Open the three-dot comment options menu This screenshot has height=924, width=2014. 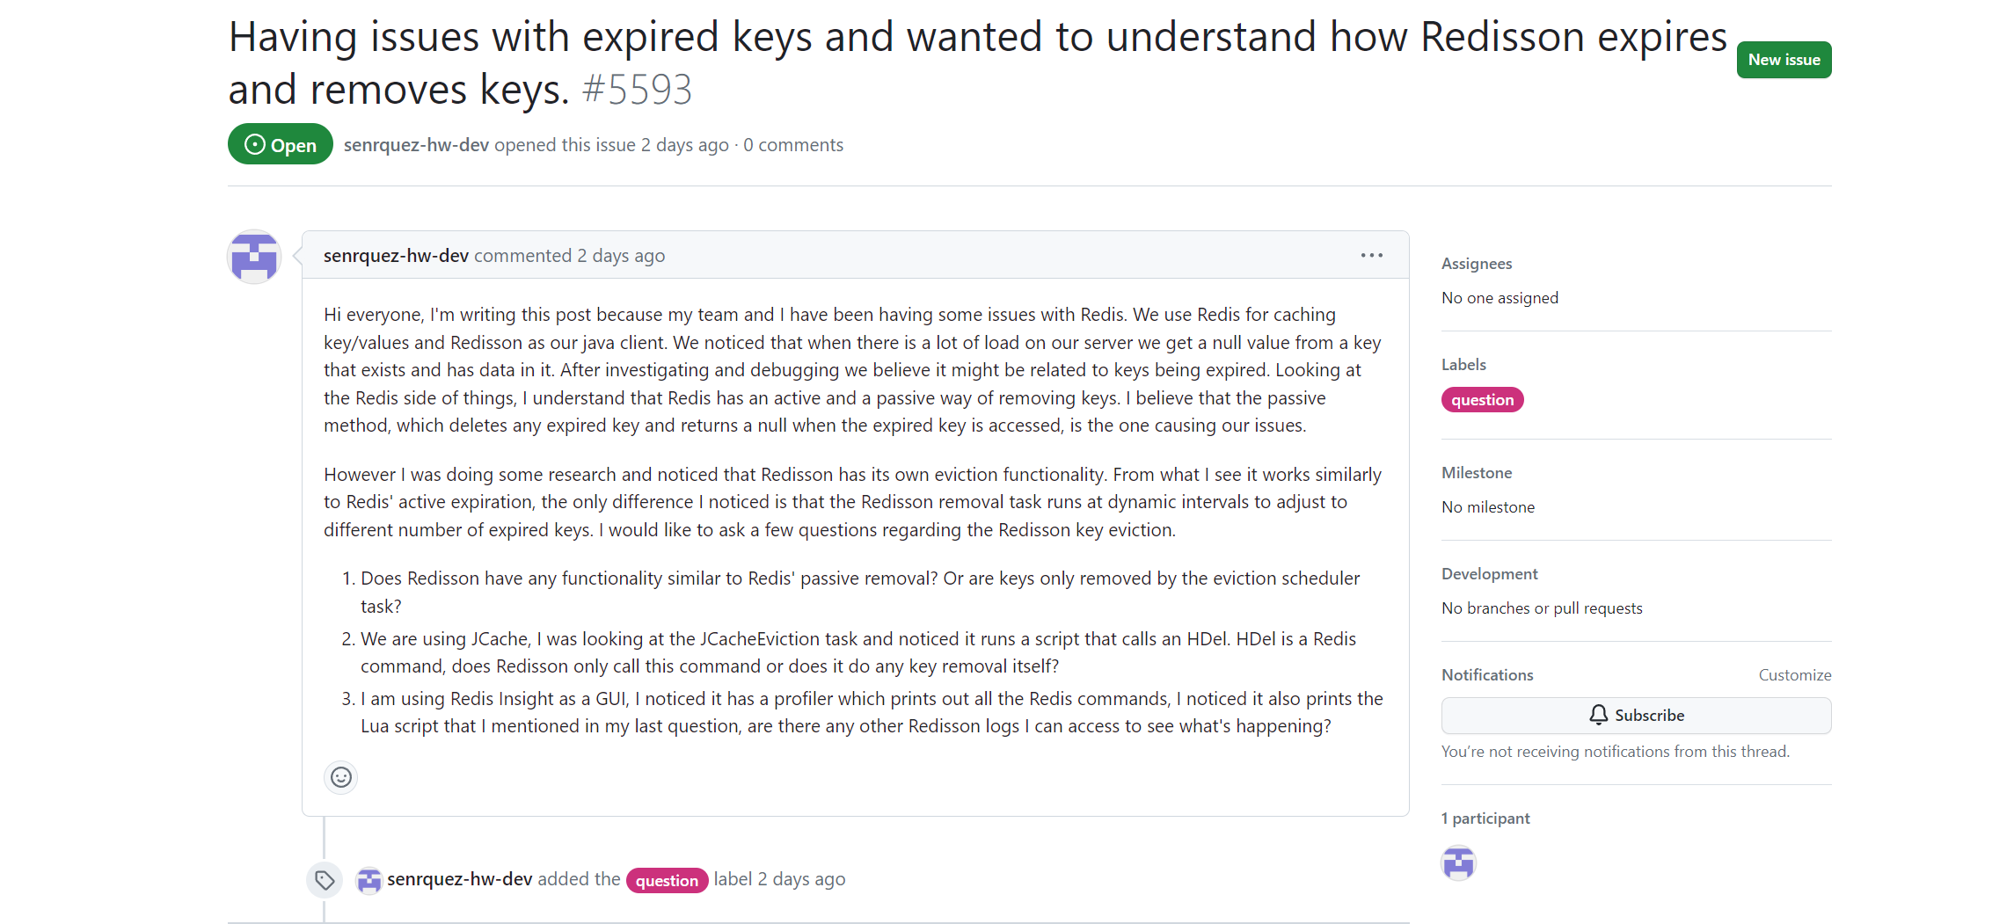tap(1371, 256)
